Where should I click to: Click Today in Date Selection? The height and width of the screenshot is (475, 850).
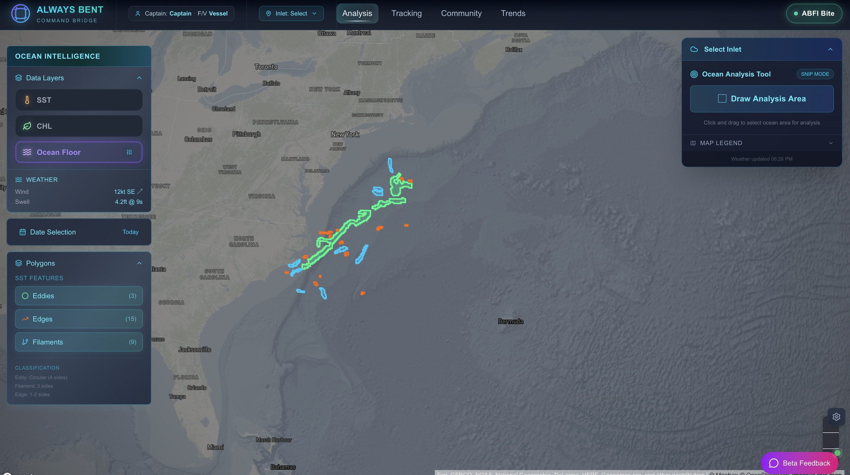tap(131, 232)
